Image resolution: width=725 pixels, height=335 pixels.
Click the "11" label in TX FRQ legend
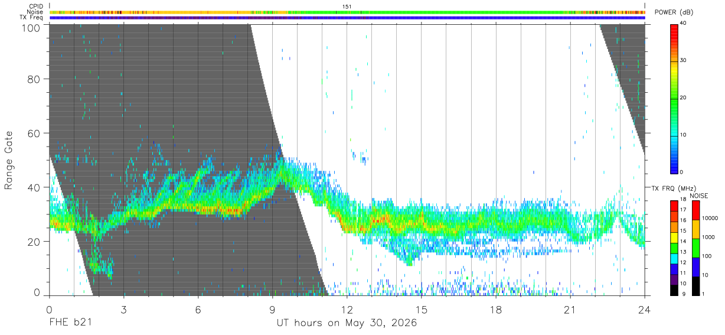point(682,274)
